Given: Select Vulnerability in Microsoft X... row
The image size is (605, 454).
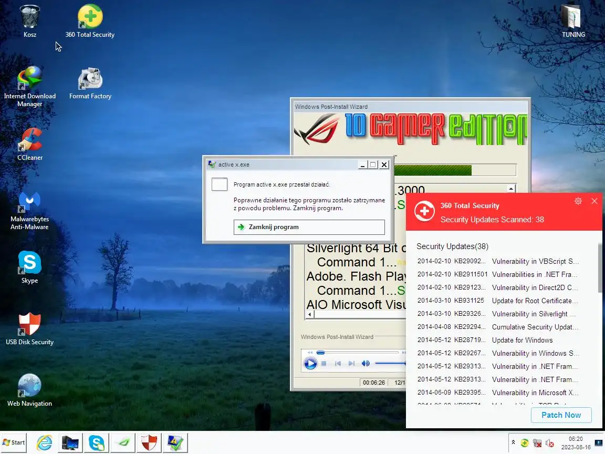Looking at the screenshot, I should pos(498,393).
